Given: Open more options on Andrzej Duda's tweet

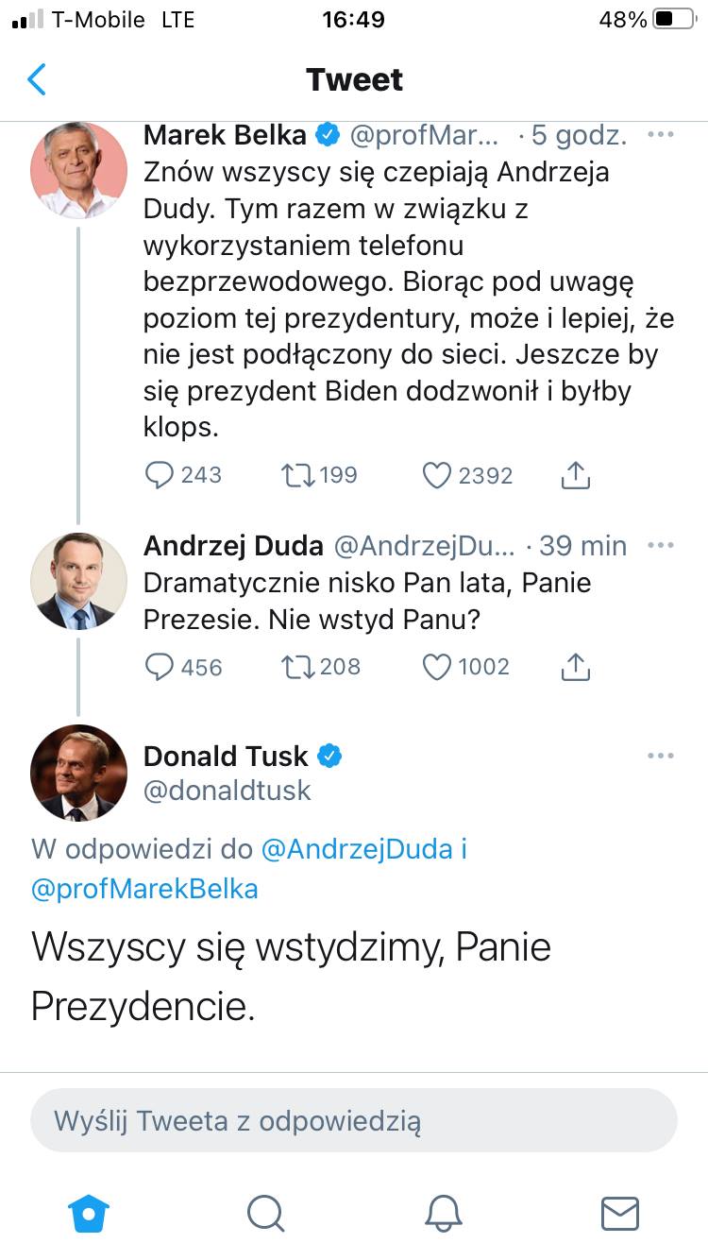Looking at the screenshot, I should 661,545.
